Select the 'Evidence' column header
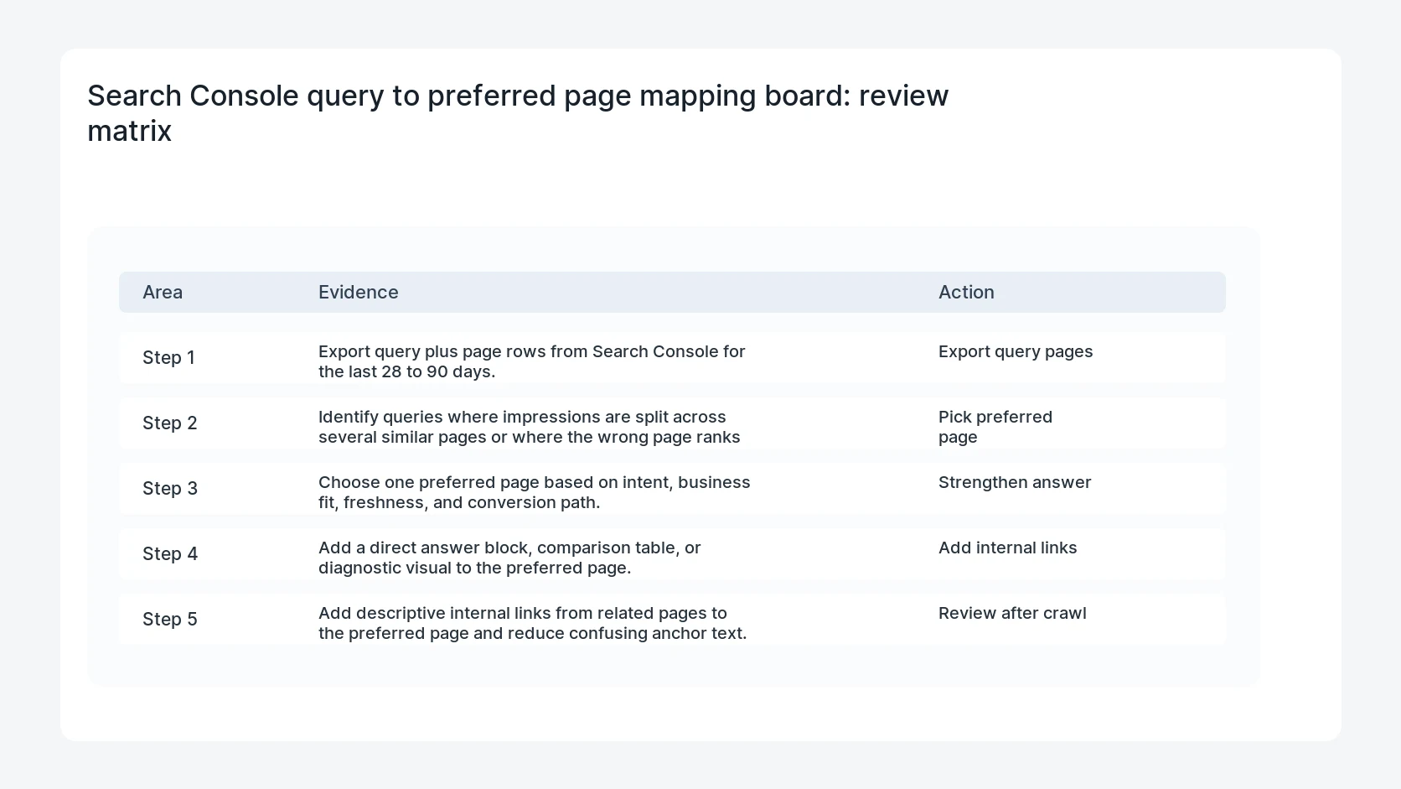The height and width of the screenshot is (789, 1401). [x=359, y=292]
